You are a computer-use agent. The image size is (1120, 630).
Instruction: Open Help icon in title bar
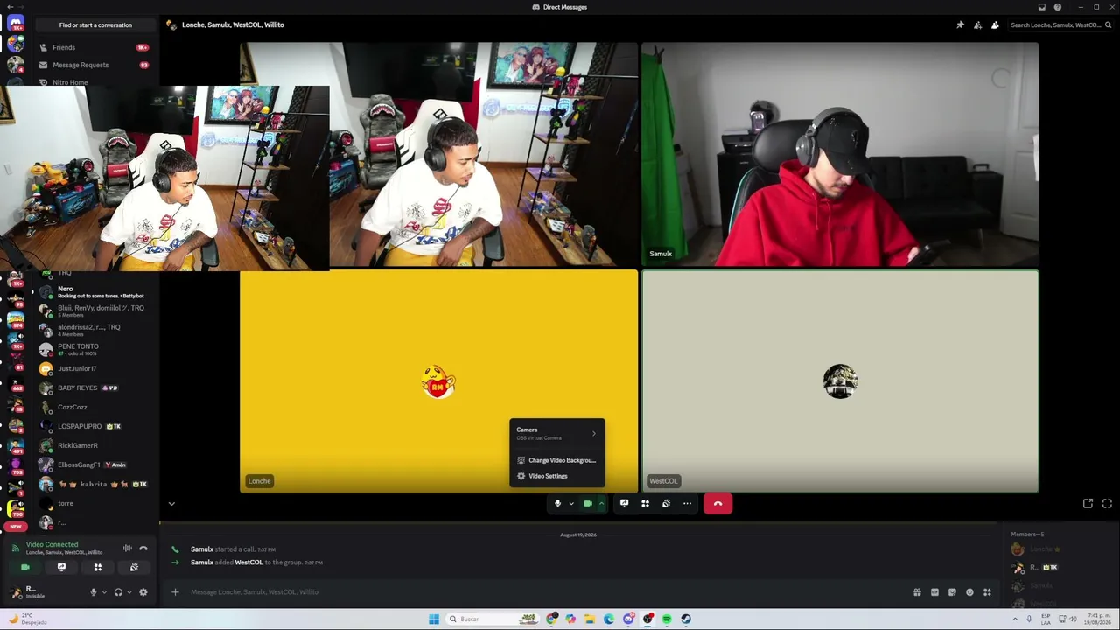1058,7
